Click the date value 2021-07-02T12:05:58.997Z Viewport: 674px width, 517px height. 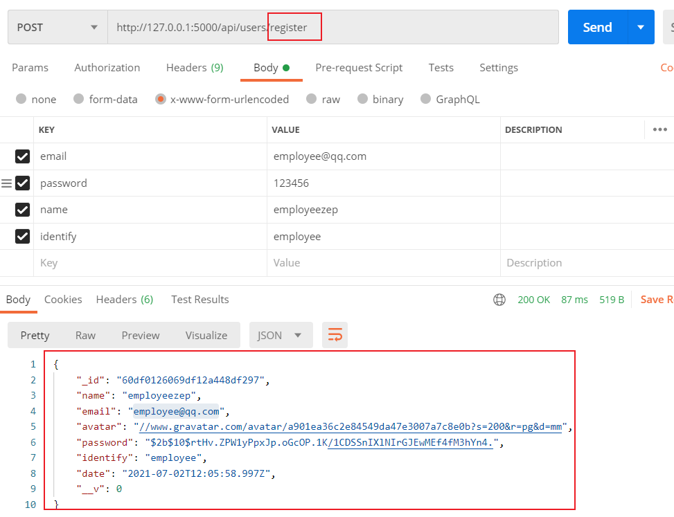(196, 473)
